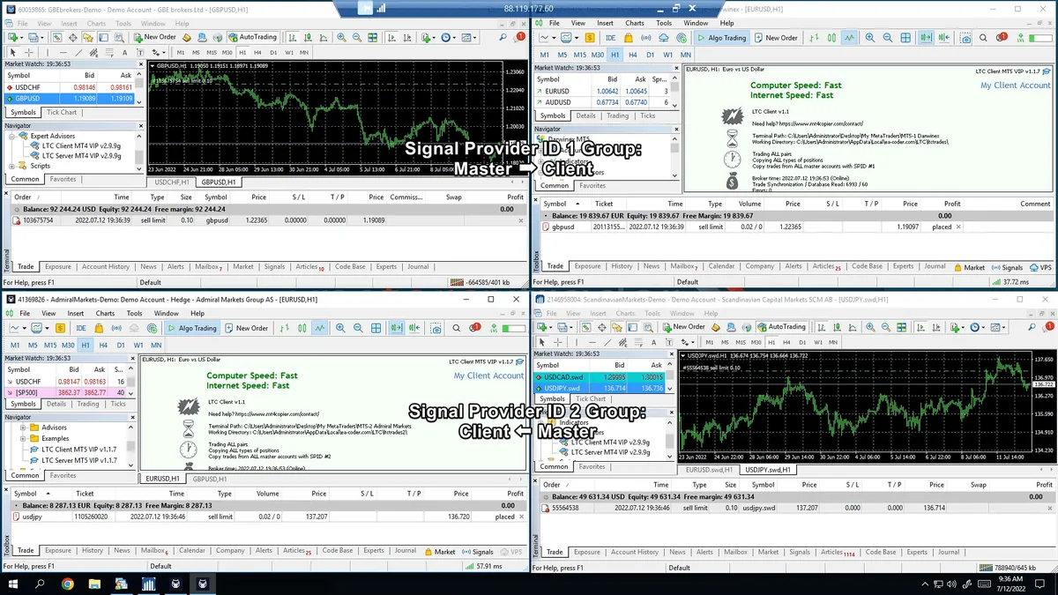Zoom in chart in Darwinex toolbar

pyautogui.click(x=869, y=38)
